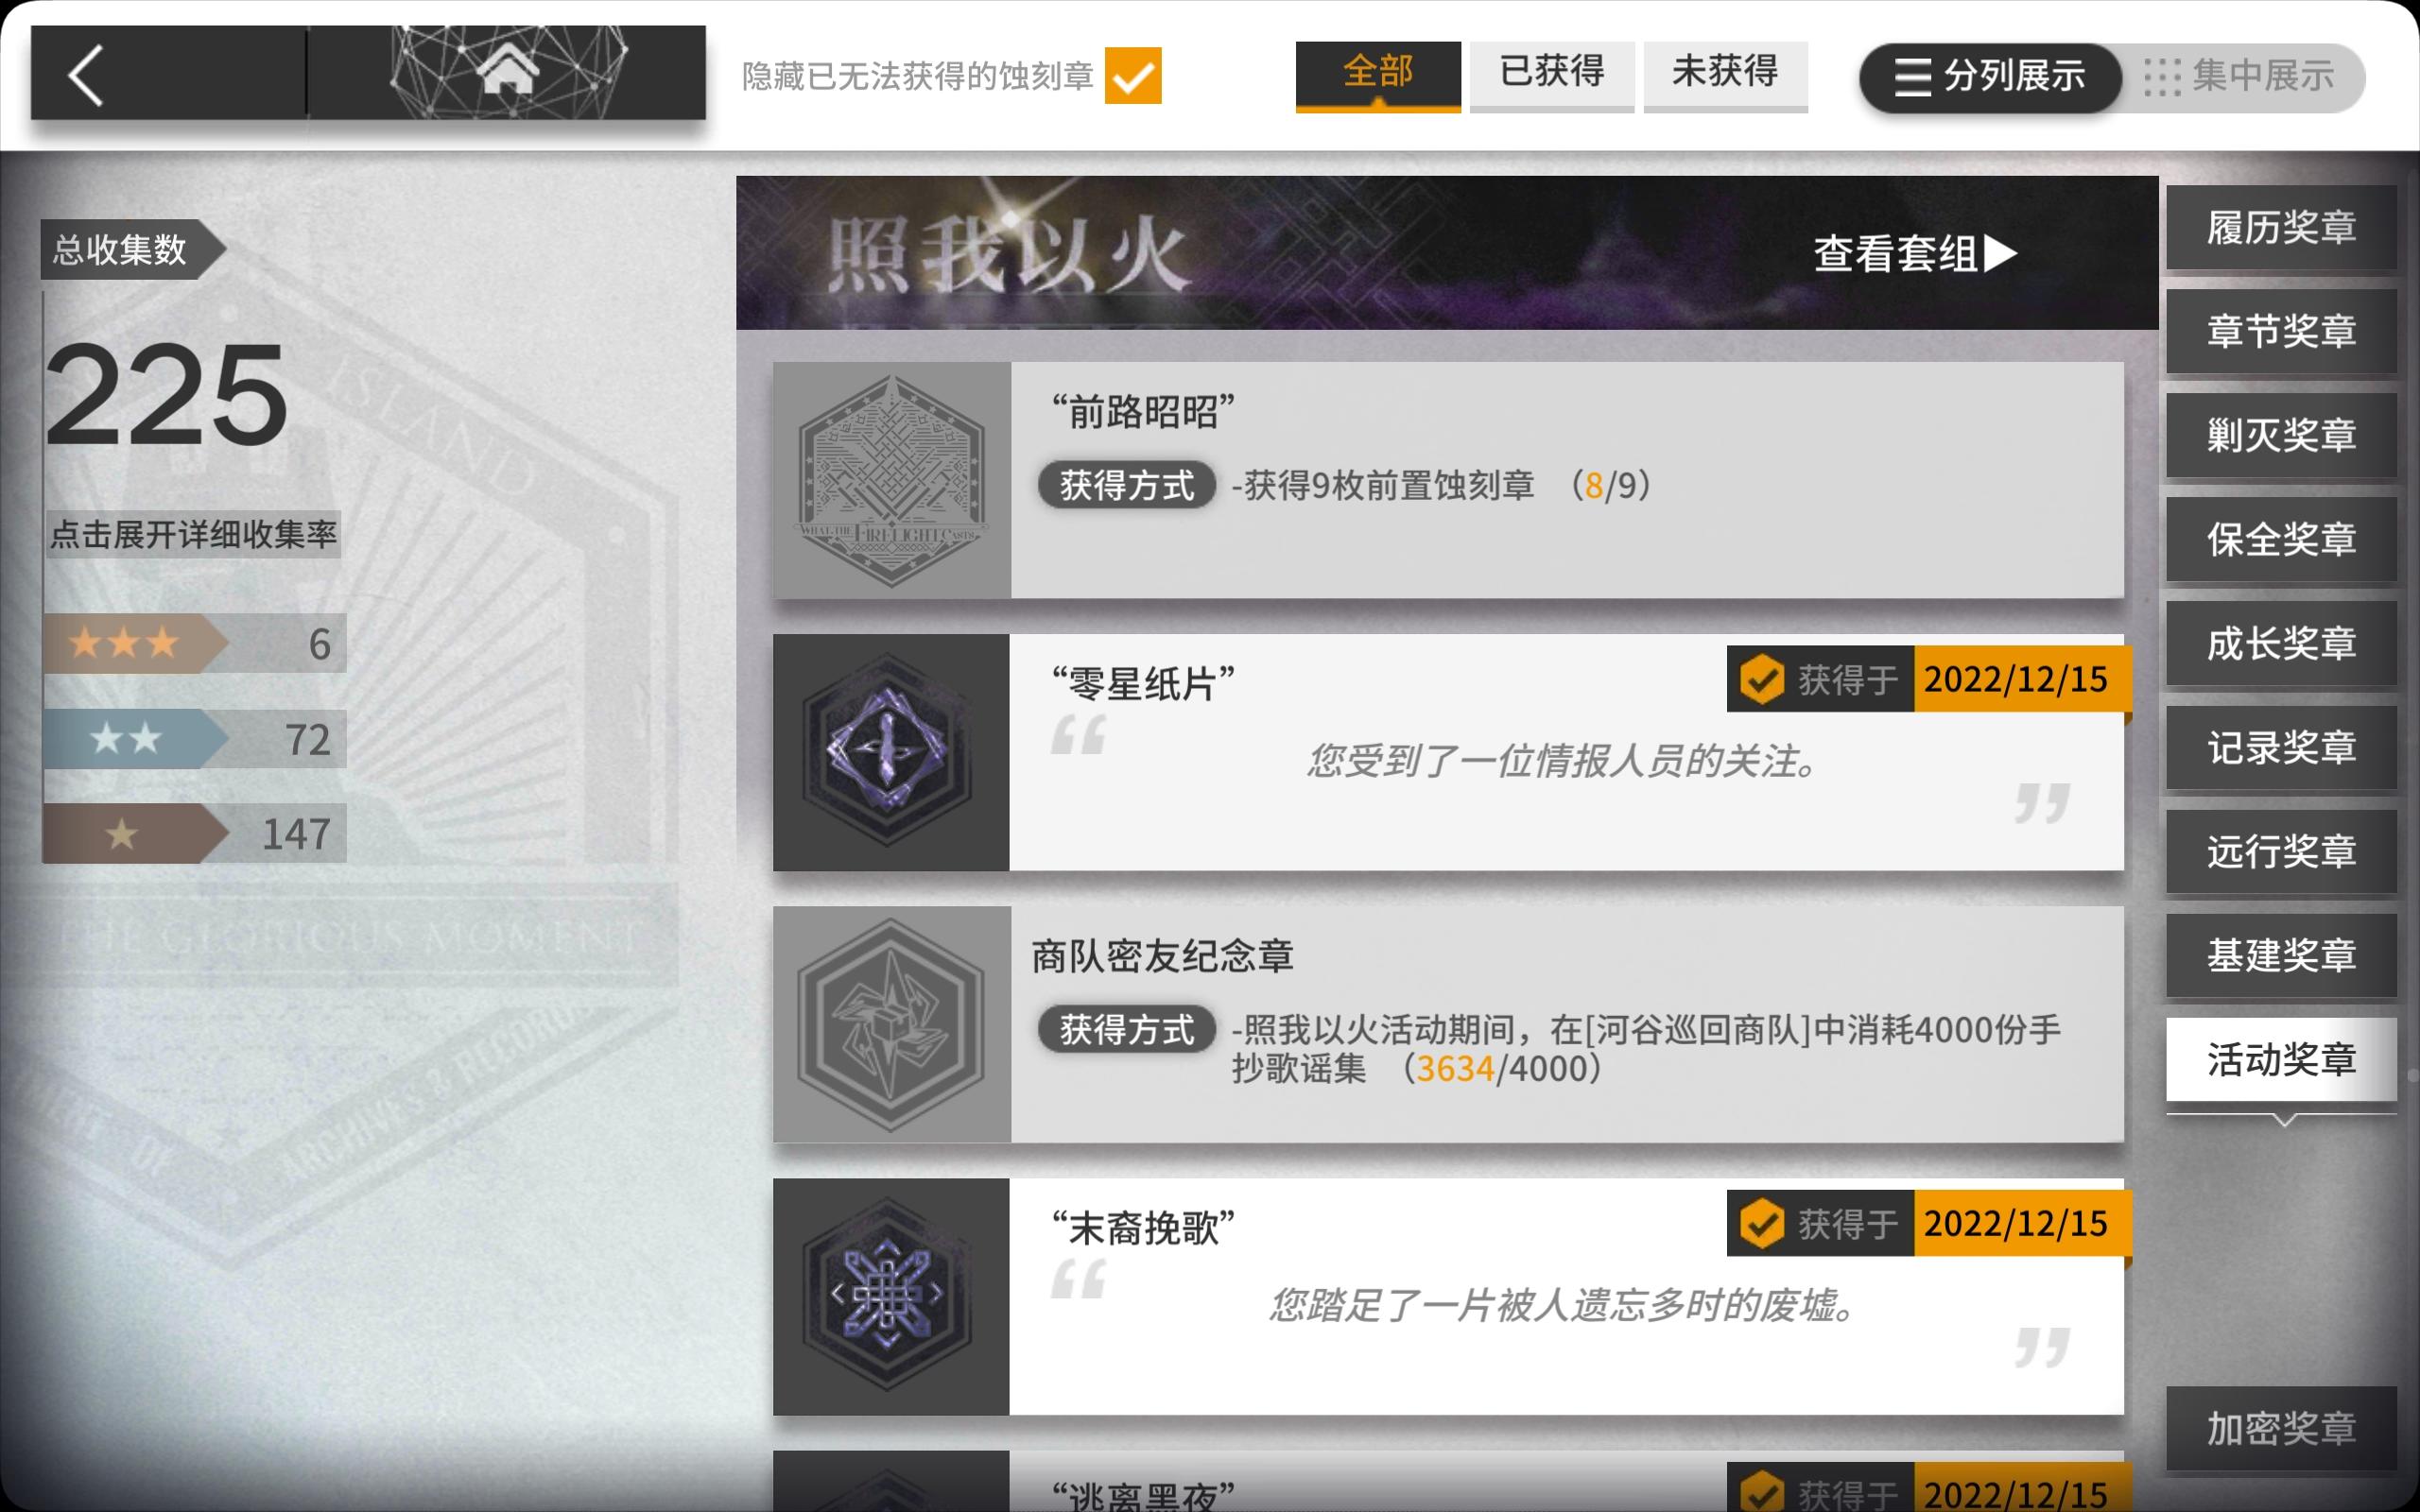
Task: Click the 商队密友纪念章 medal emblem
Action: click(x=892, y=1024)
